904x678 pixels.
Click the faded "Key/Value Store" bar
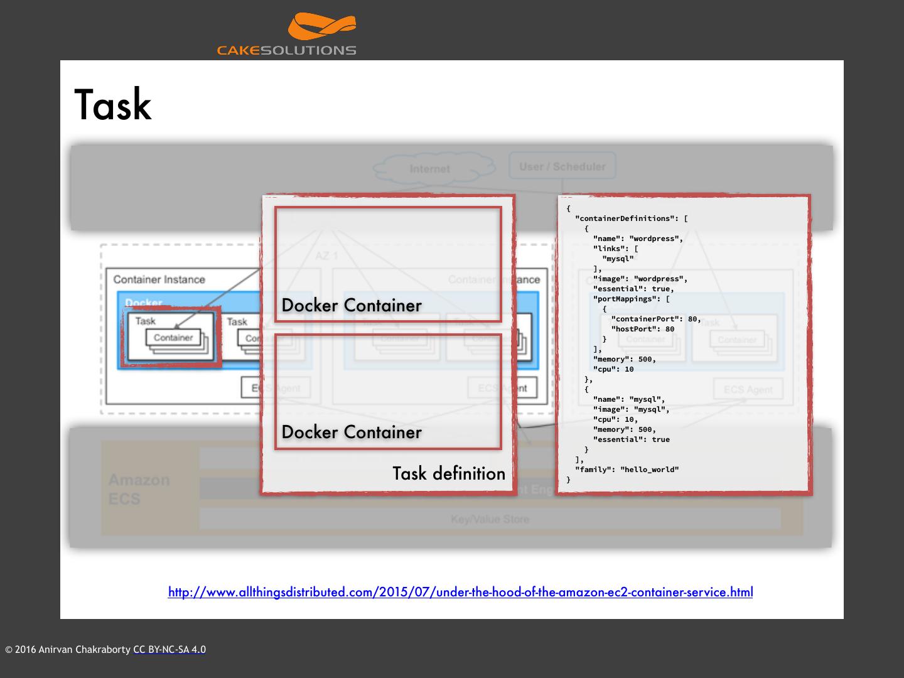tap(490, 519)
